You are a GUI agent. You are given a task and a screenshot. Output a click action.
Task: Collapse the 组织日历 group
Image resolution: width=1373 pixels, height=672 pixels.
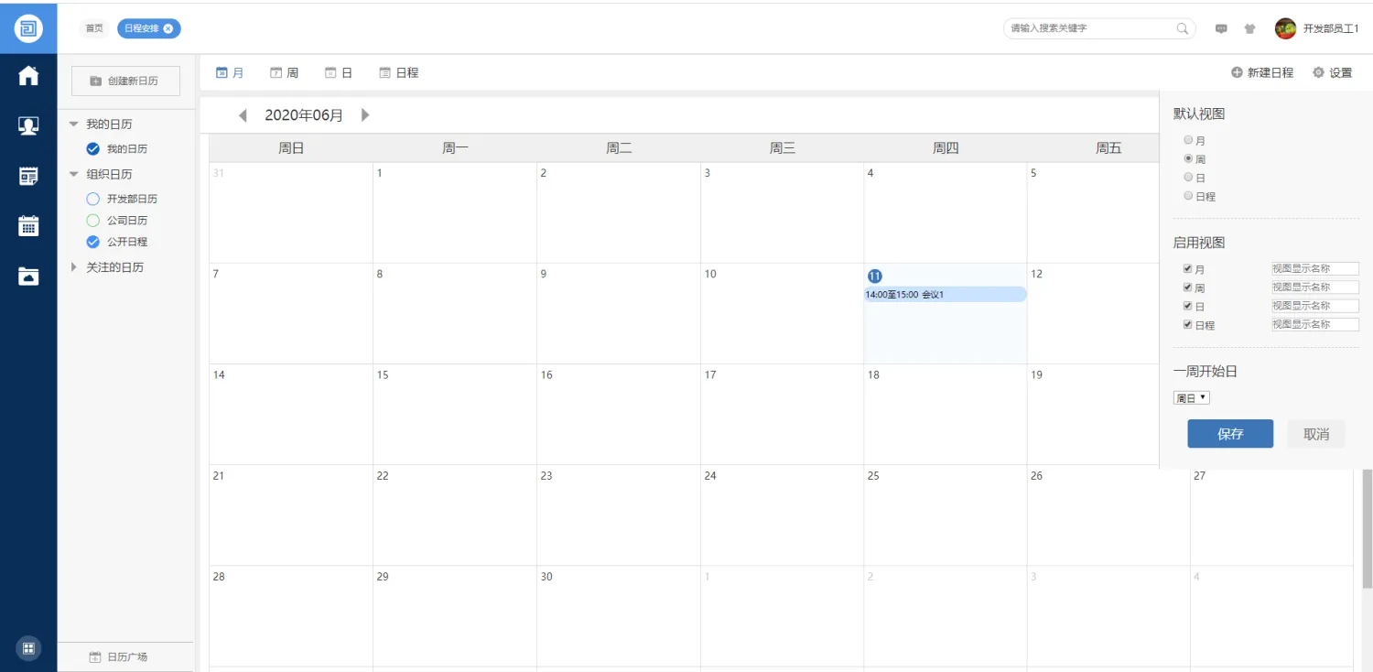(73, 174)
